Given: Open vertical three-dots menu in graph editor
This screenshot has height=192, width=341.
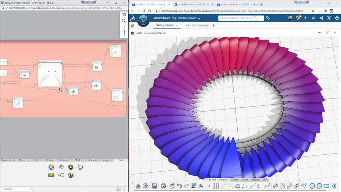Looking at the screenshot, I should pyautogui.click(x=124, y=189).
